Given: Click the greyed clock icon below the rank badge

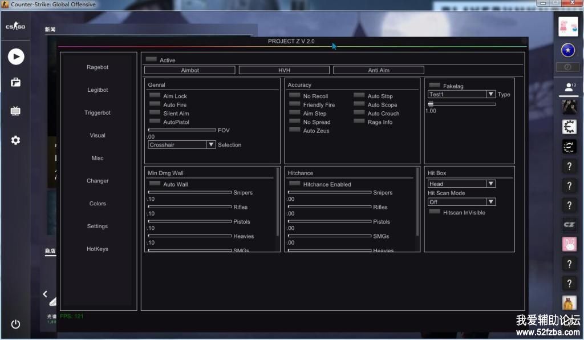Looking at the screenshot, I should point(567,67).
